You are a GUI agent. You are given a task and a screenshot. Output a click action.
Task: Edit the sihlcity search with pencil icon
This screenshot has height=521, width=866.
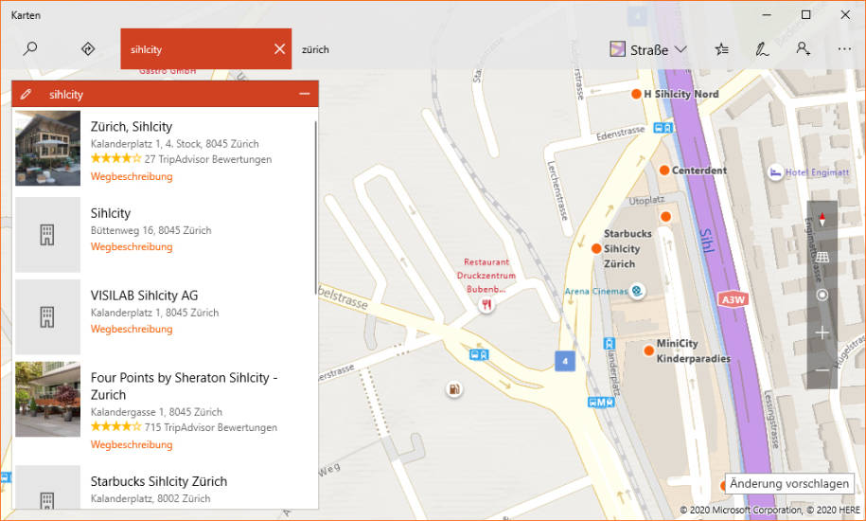point(26,94)
